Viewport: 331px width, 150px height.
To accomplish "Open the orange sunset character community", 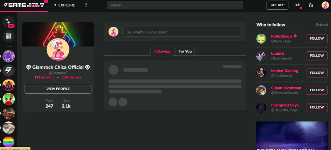I will click(9, 85).
